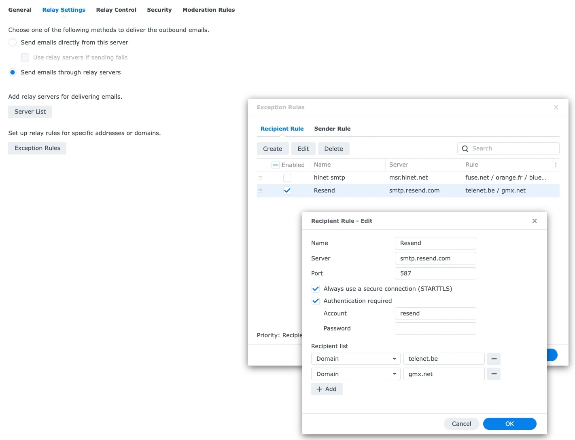
Task: Add another recipient list entry
Action: 327,389
